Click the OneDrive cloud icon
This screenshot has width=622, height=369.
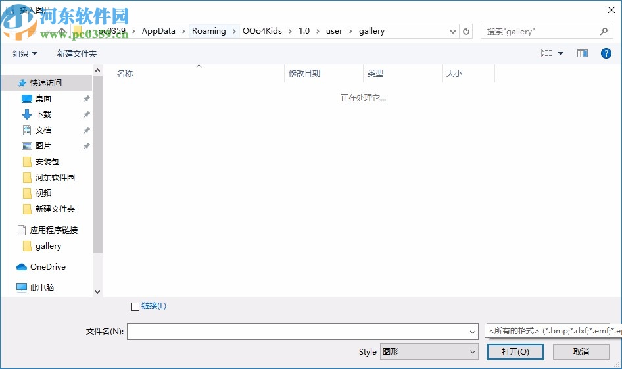(x=22, y=267)
